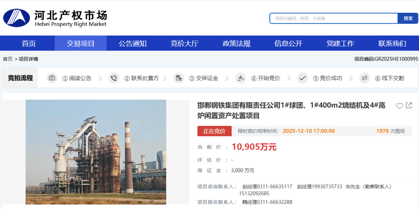The width and height of the screenshot is (419, 209).
Task: Click the ② 联系处置方 step text
Action: click(x=142, y=78)
